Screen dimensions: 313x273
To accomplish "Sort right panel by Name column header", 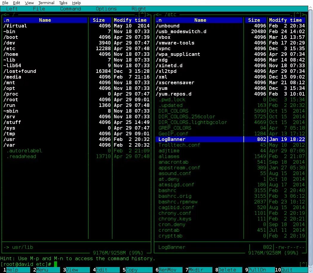I will (x=200, y=20).
